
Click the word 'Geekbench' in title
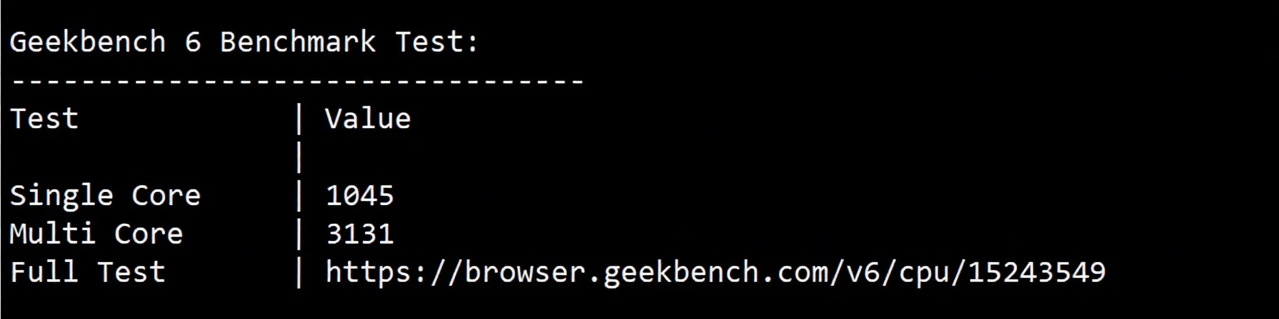click(x=88, y=42)
